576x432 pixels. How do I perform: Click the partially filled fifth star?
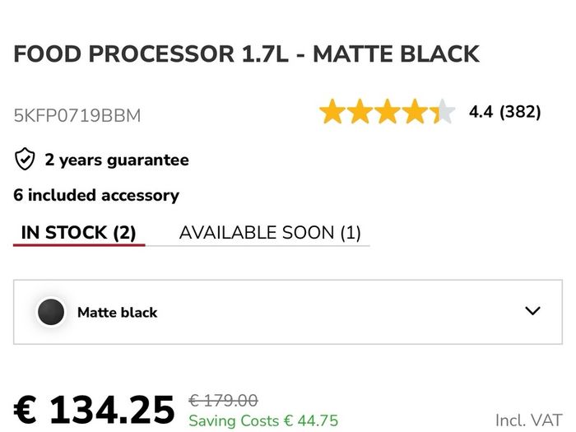(443, 111)
